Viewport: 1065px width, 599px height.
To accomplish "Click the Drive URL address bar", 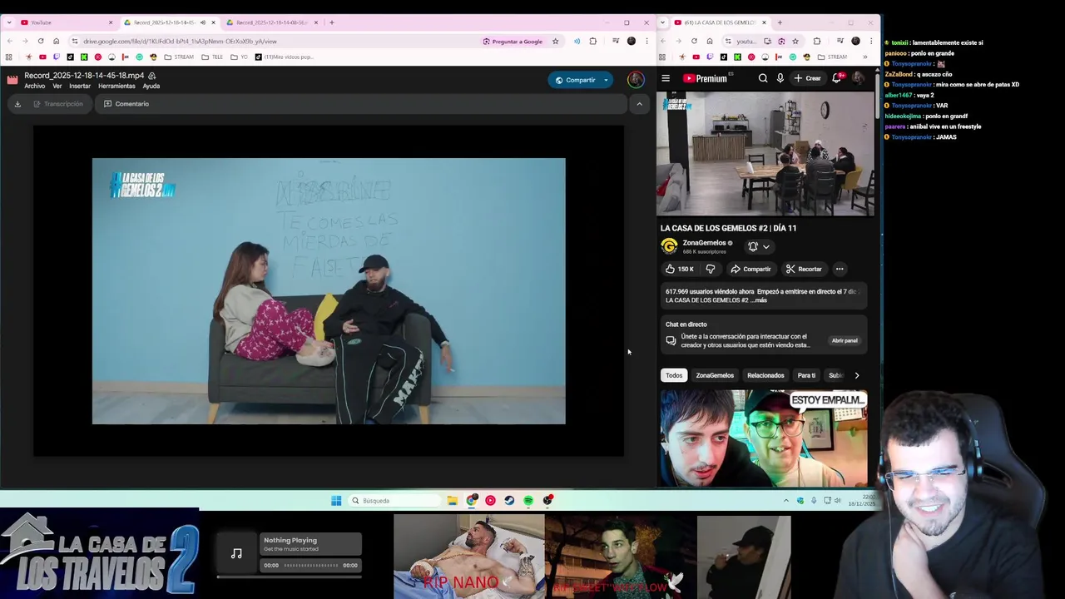I will (275, 41).
